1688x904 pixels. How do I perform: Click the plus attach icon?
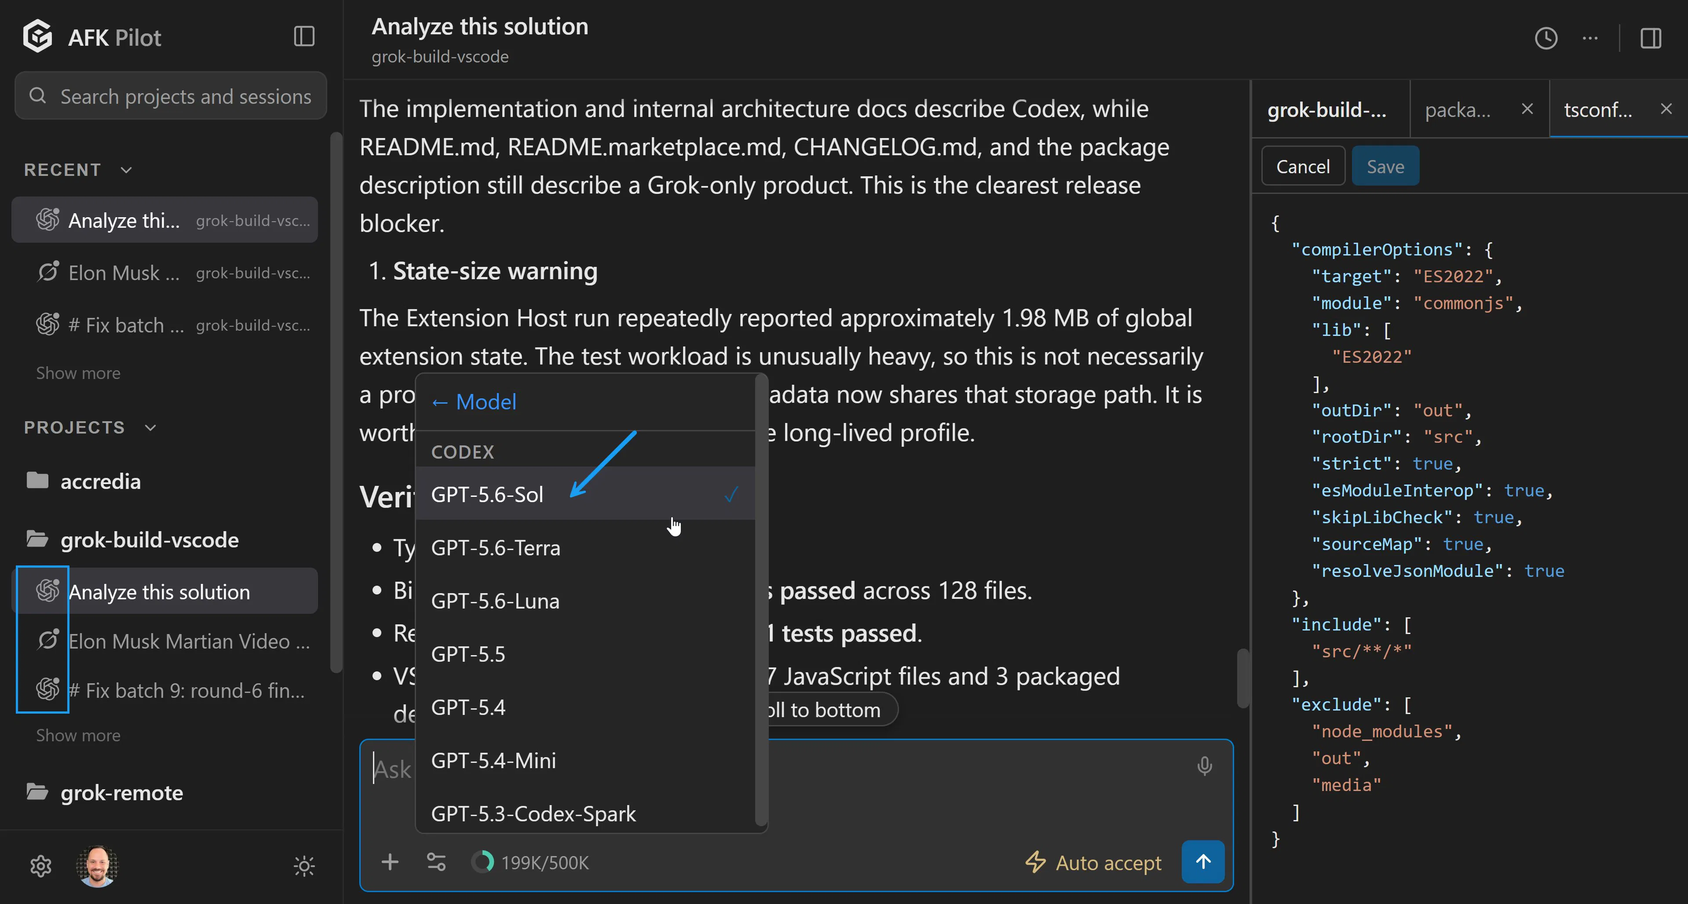tap(390, 862)
